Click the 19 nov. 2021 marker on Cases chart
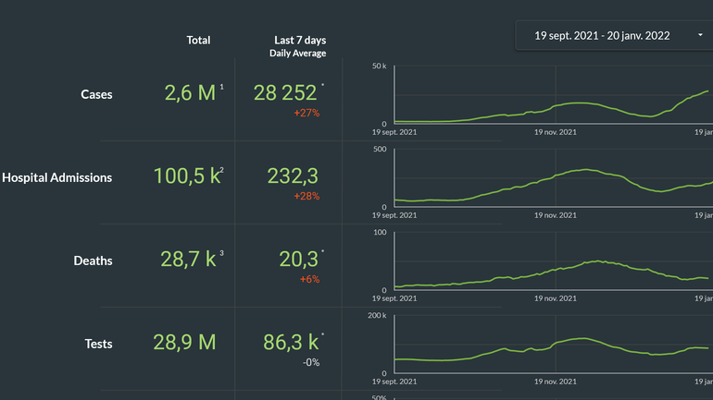Viewport: 713px width, 400px height. (x=556, y=132)
